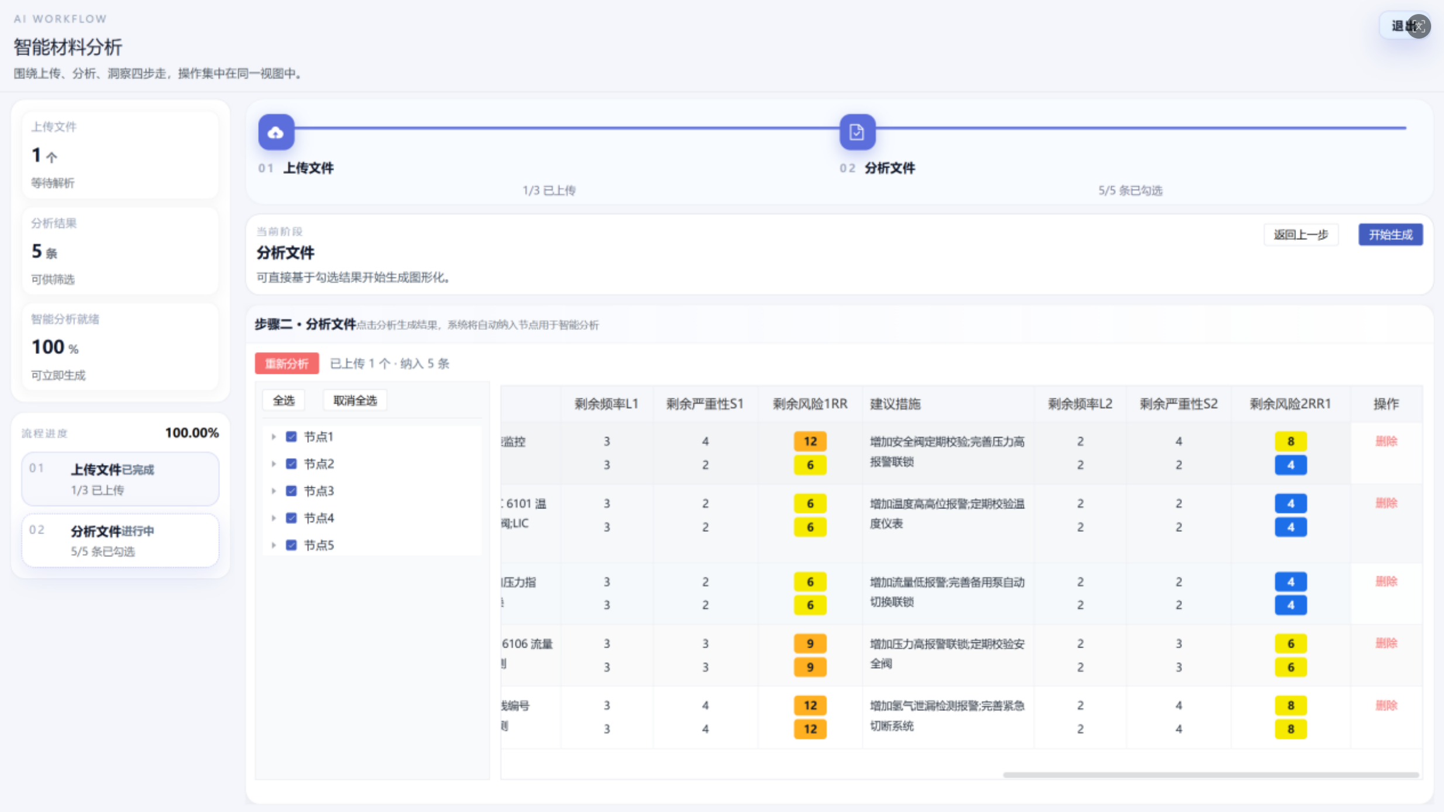Image resolution: width=1444 pixels, height=812 pixels.
Task: Select the 节点5 label in the tree
Action: 319,545
